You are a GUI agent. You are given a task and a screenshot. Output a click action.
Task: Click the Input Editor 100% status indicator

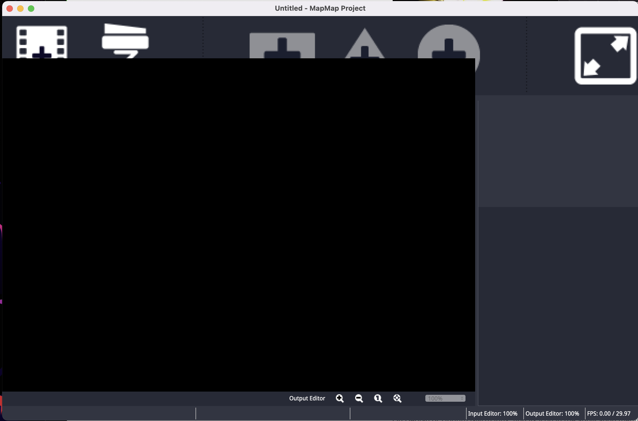click(x=493, y=414)
